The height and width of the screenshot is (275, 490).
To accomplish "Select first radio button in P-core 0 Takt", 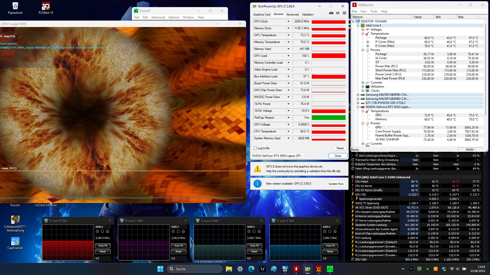I will [x=97, y=231].
